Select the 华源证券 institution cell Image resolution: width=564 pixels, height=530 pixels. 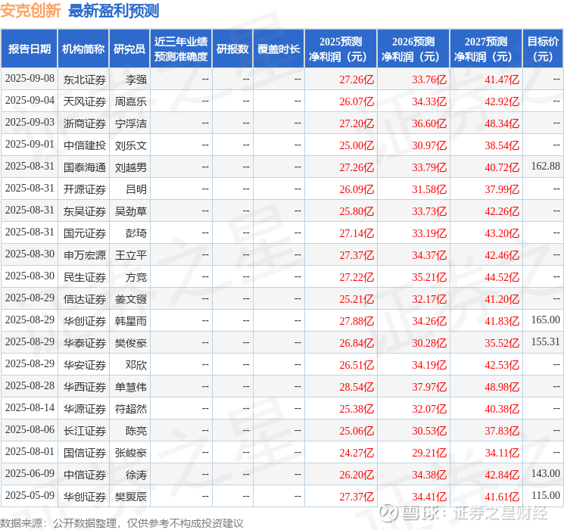click(85, 409)
